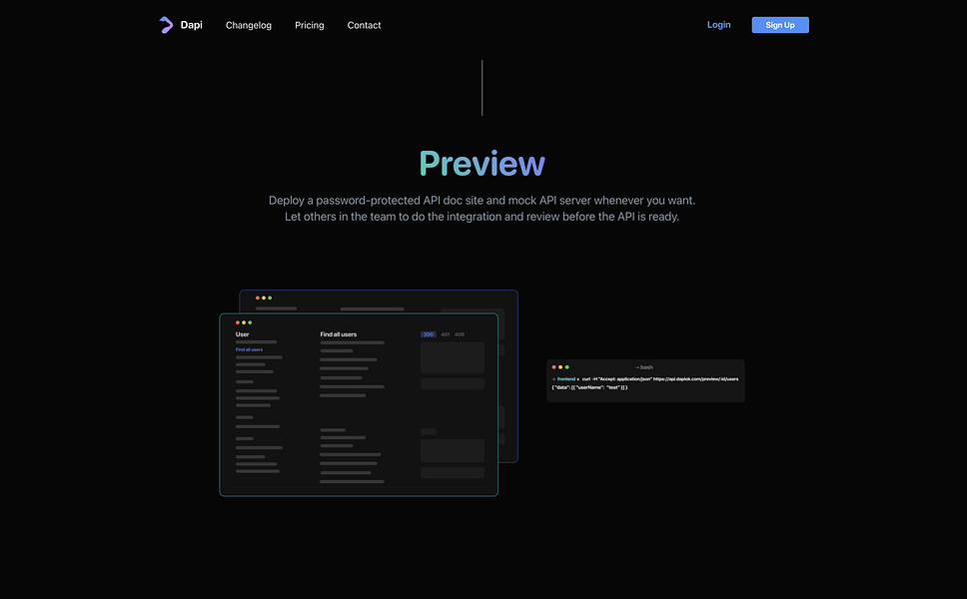Image resolution: width=967 pixels, height=599 pixels.
Task: Click the red dot on bash terminal window
Action: (553, 367)
